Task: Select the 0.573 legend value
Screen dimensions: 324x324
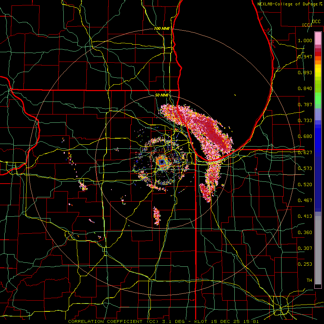Action: coord(305,168)
